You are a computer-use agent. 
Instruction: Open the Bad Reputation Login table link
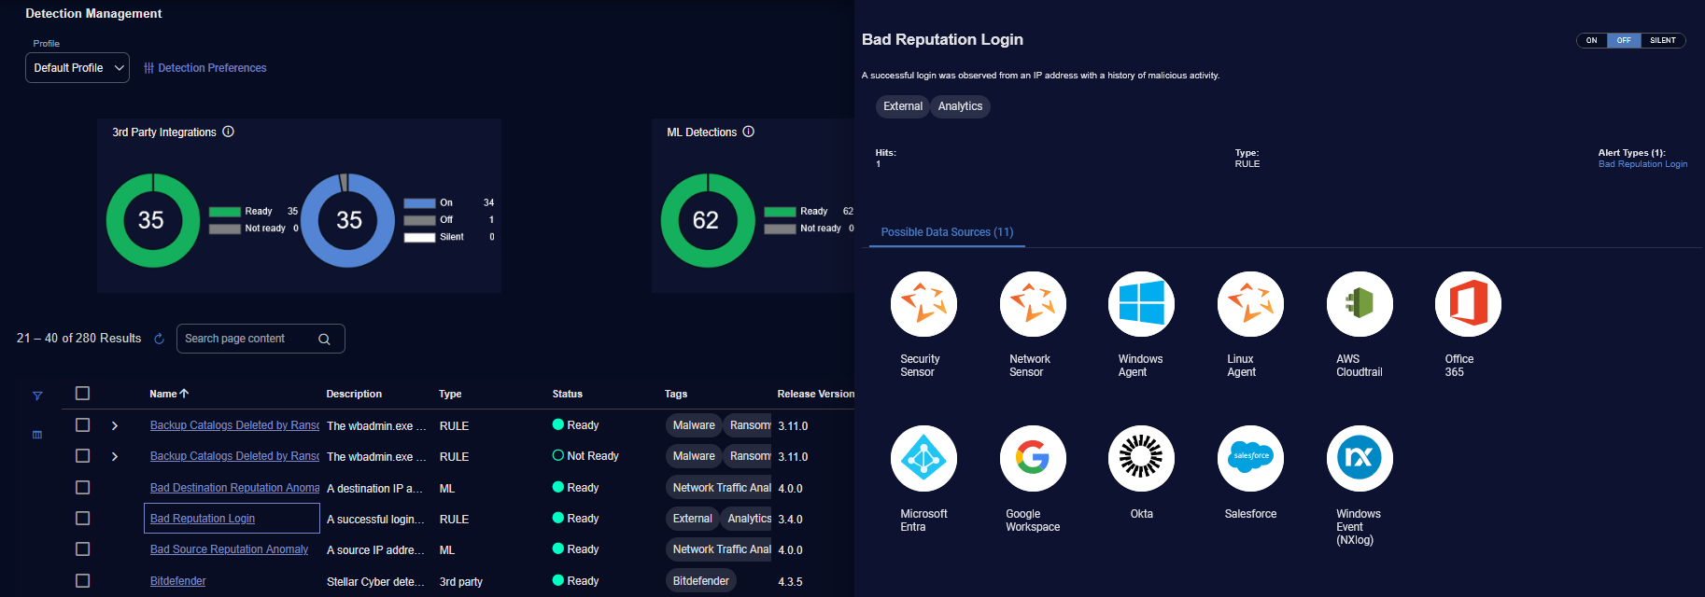click(203, 519)
